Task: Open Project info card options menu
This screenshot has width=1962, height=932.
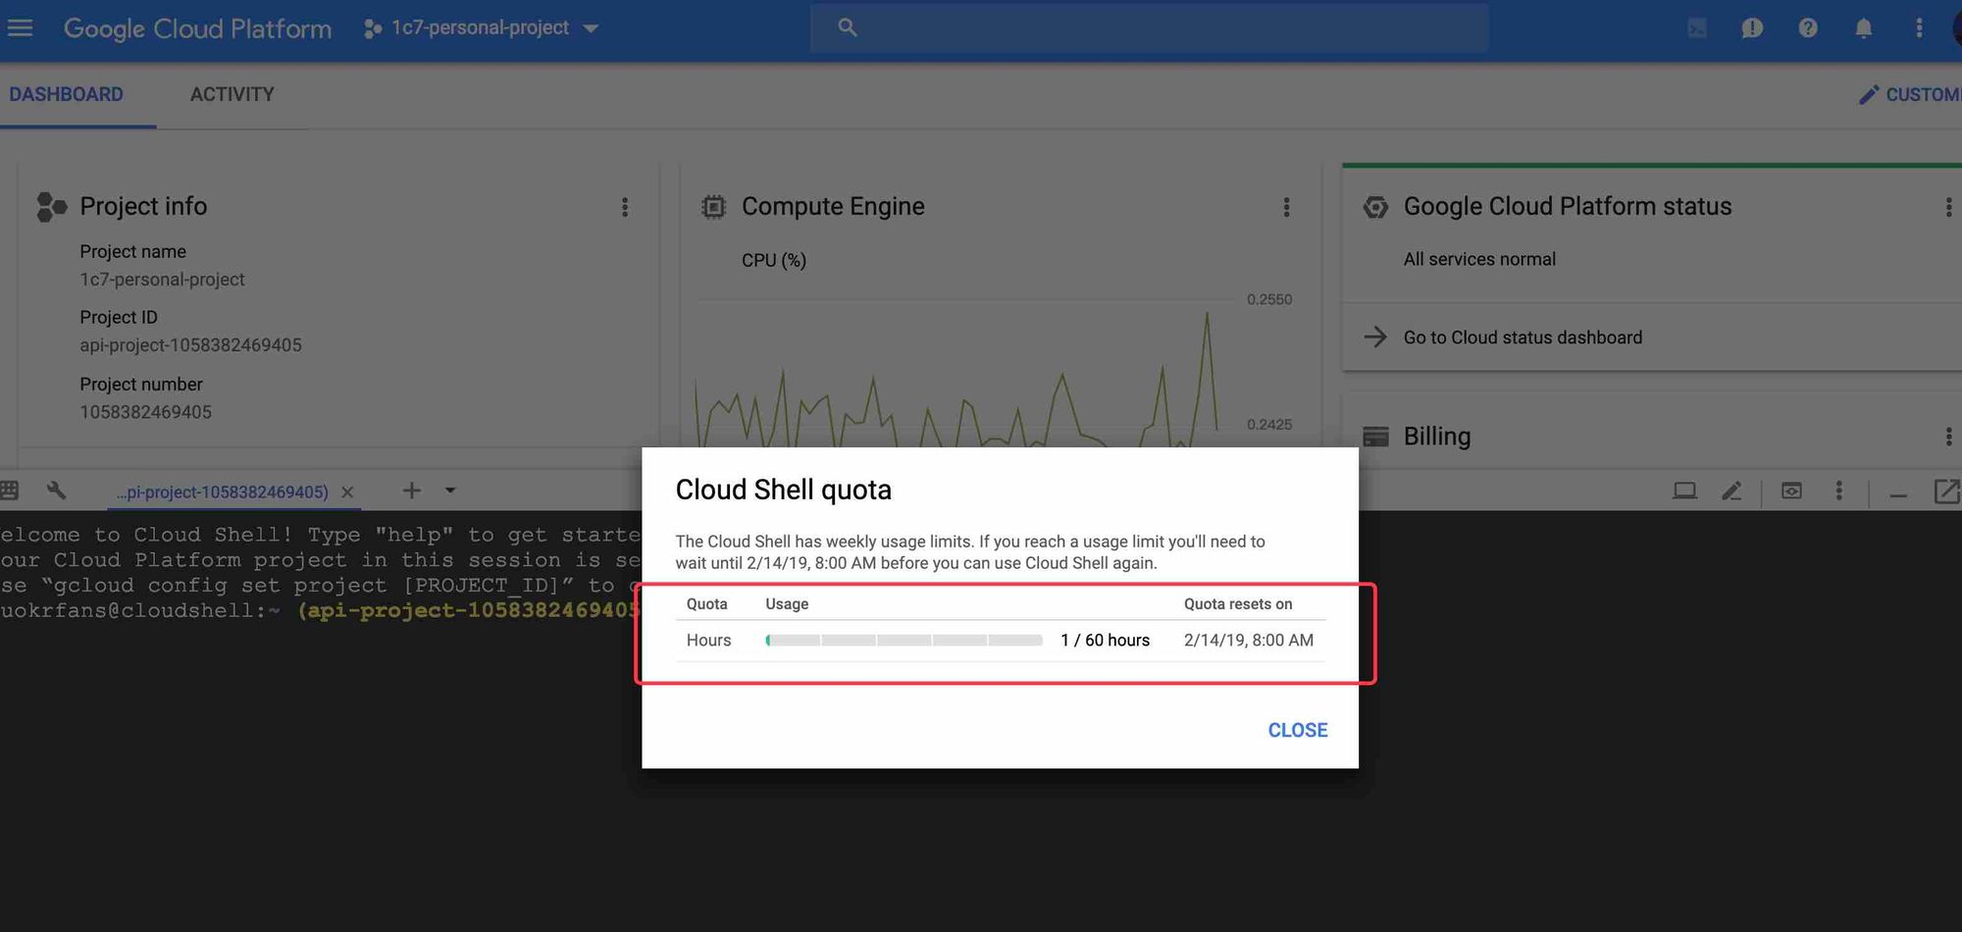Action: 625,207
